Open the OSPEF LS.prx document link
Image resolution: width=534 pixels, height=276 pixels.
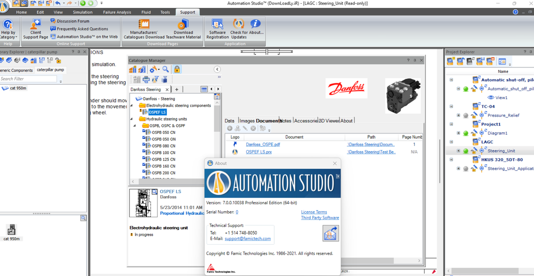258,152
